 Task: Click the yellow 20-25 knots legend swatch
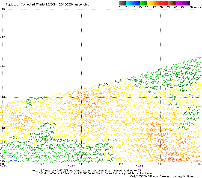[151, 3]
